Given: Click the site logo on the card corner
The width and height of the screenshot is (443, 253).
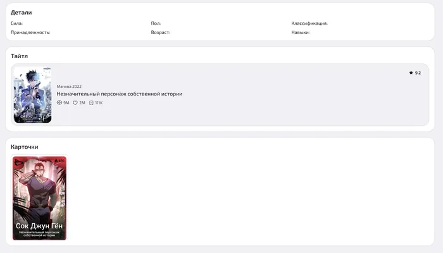Looking at the screenshot, I should click(x=18, y=163).
